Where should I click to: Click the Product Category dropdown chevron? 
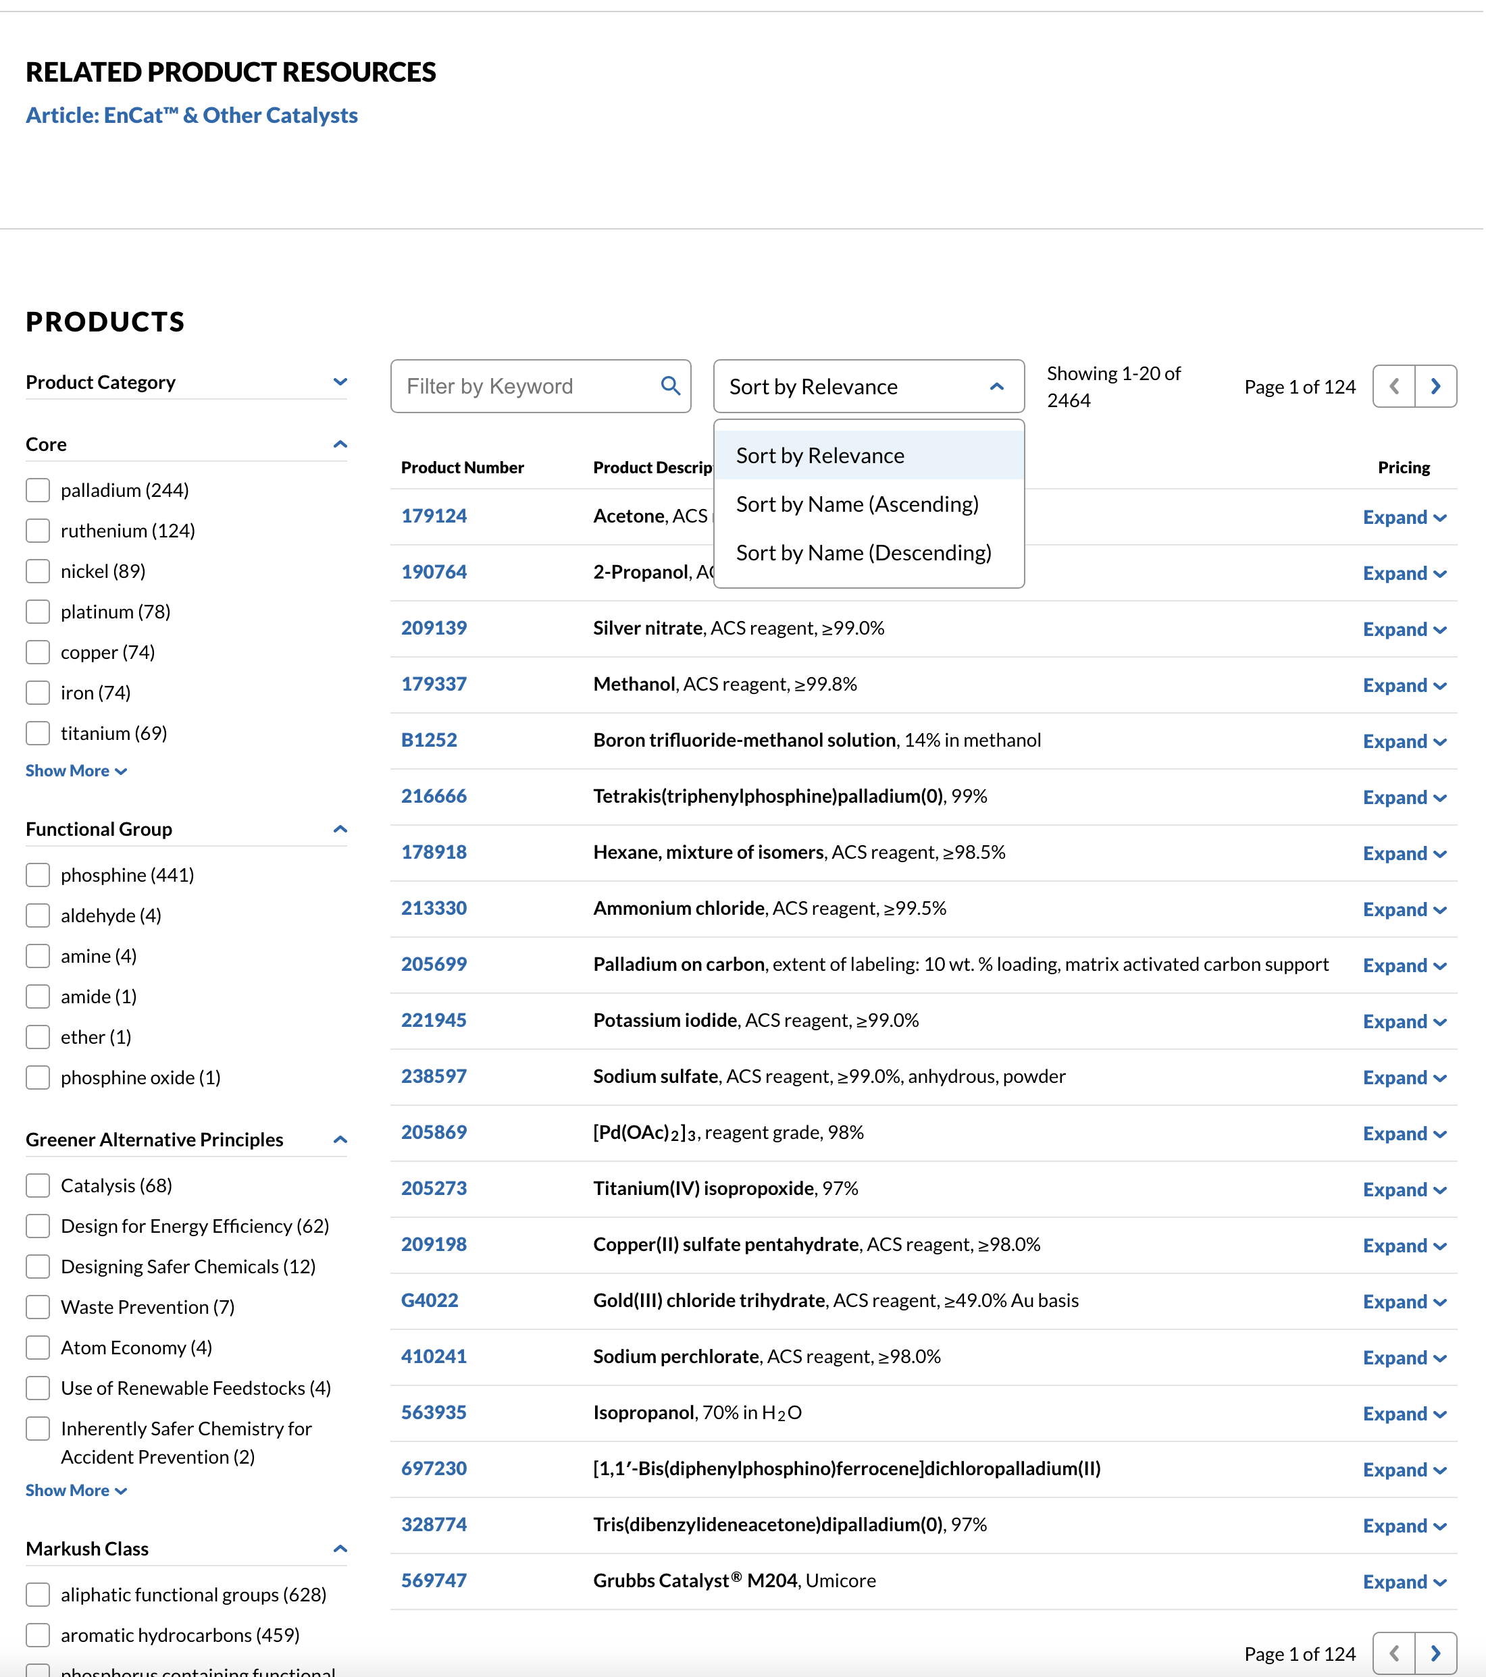pyautogui.click(x=339, y=381)
